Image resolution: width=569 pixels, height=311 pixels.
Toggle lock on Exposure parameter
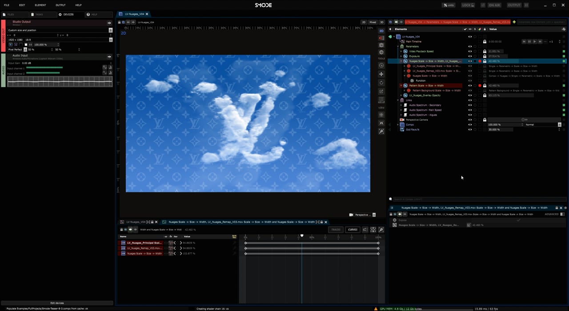tap(485, 56)
